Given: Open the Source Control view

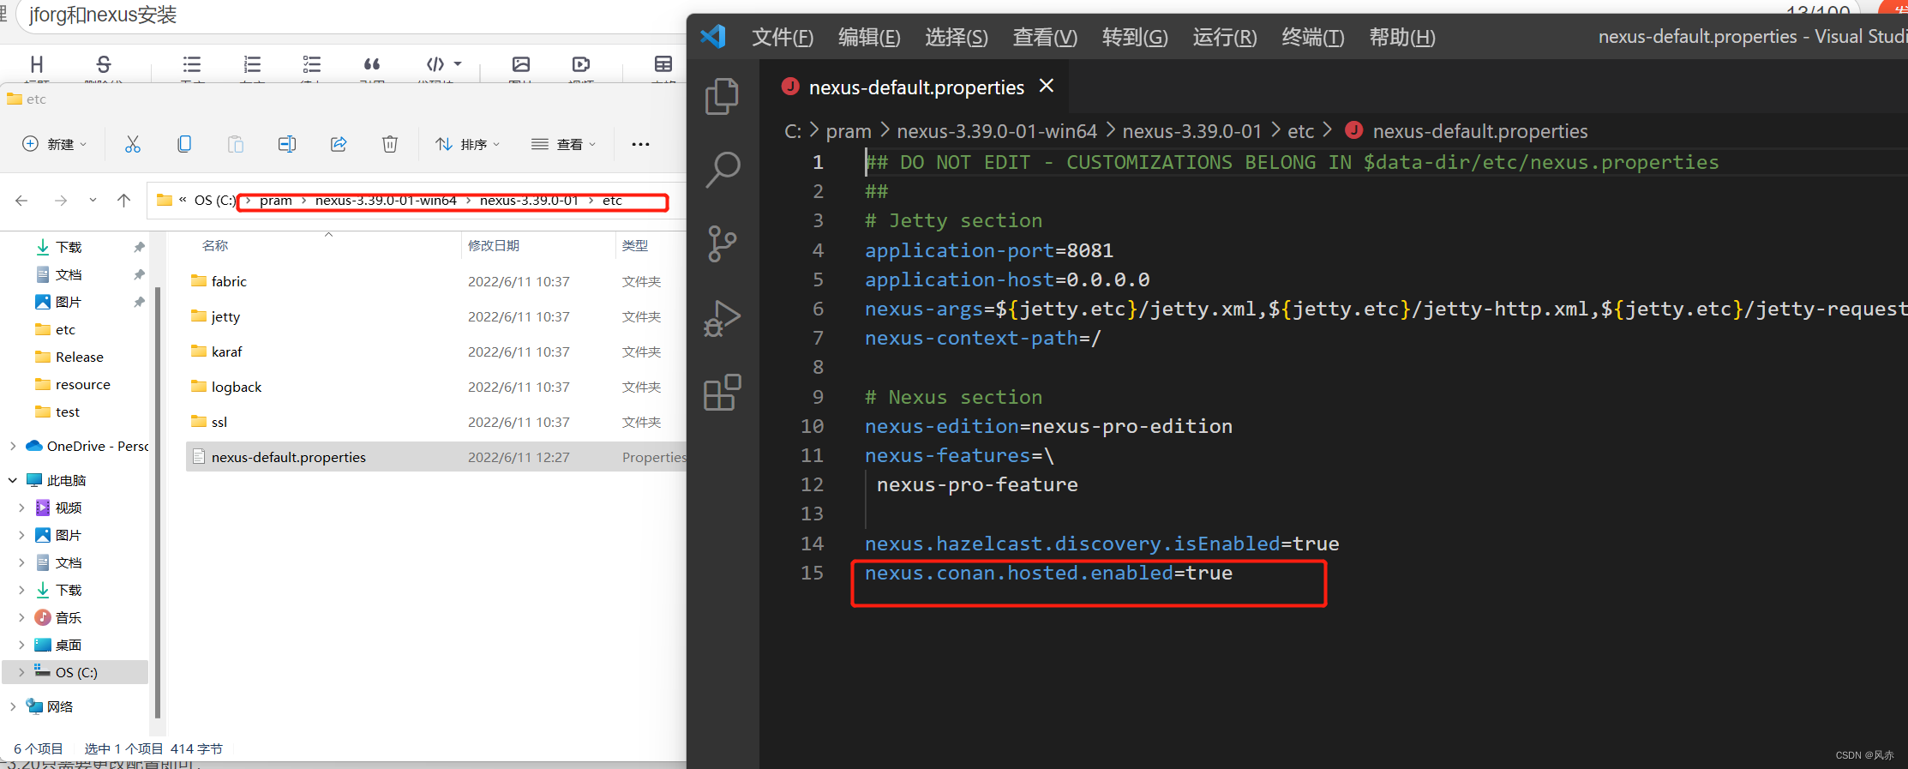Looking at the screenshot, I should (x=722, y=244).
